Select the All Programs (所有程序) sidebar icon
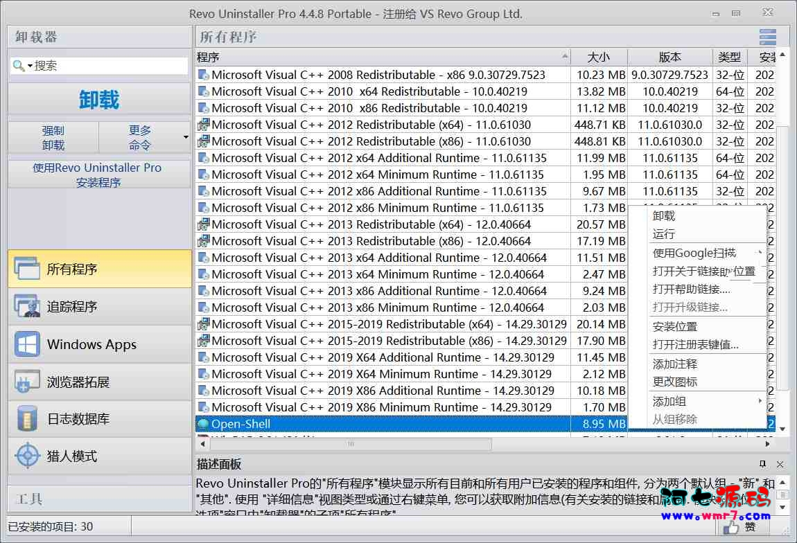797x543 pixels. tap(27, 269)
